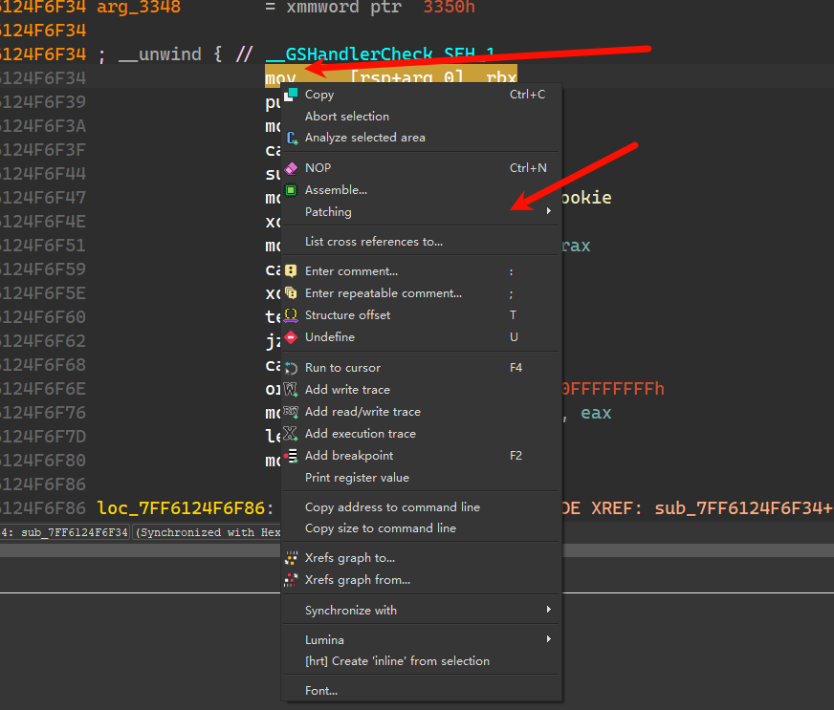The height and width of the screenshot is (710, 834).
Task: Click the Structure offset icon
Action: point(291,315)
